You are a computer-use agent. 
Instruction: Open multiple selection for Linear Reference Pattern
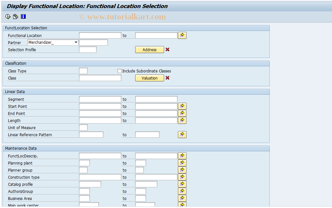(182, 134)
